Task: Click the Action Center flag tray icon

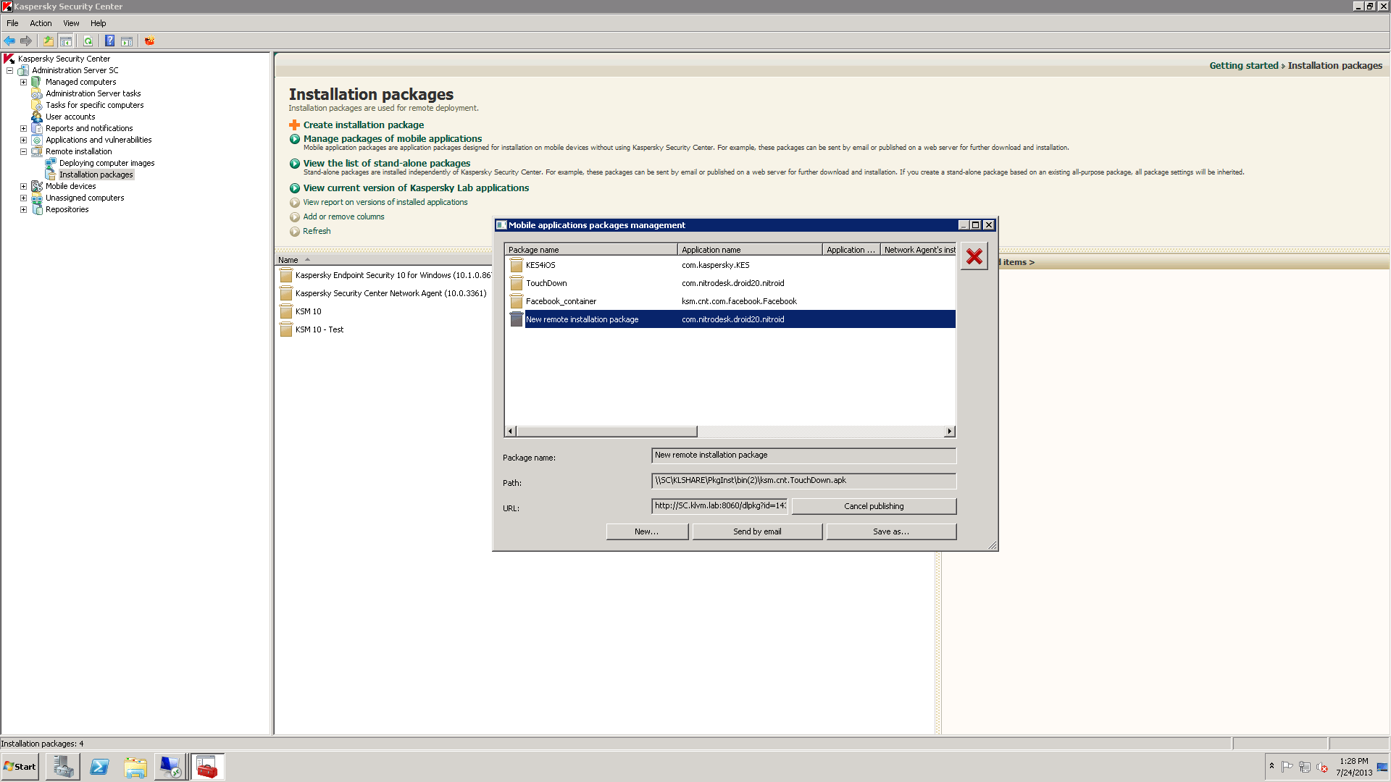Action: click(x=1287, y=767)
